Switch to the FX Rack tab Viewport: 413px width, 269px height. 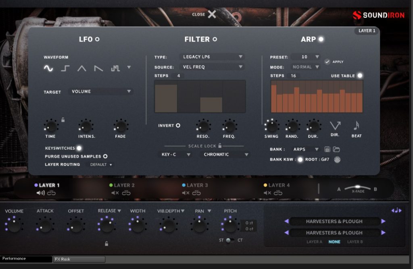(x=79, y=259)
